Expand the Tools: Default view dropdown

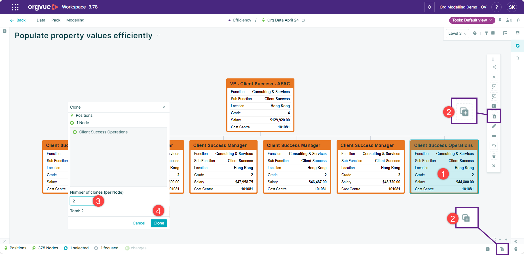[x=472, y=20]
